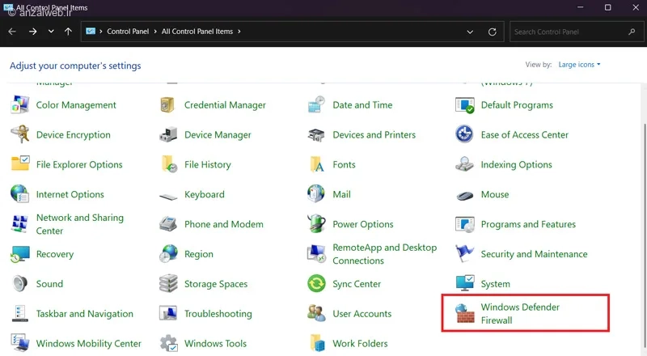Click the Device Manager icon
This screenshot has height=356, width=647.
pos(168,134)
